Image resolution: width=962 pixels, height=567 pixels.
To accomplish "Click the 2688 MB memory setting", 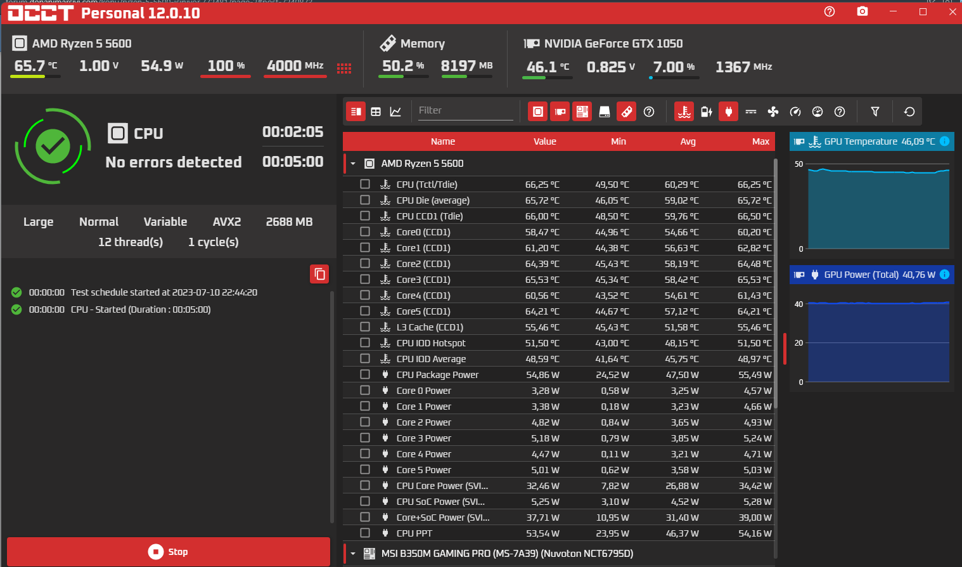I will click(290, 222).
